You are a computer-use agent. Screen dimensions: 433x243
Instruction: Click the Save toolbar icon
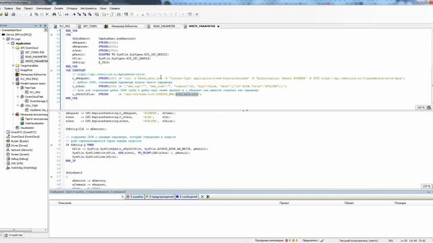pos(6,14)
